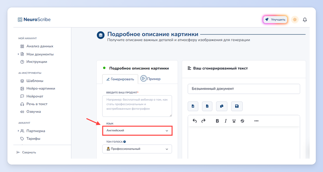This screenshot has height=172, width=323.
Task: Launch the Озвучка tool
Action: click(x=33, y=111)
